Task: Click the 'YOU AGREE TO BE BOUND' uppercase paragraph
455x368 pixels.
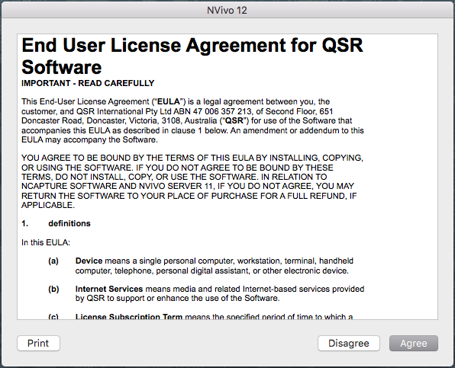Action: pyautogui.click(x=192, y=181)
